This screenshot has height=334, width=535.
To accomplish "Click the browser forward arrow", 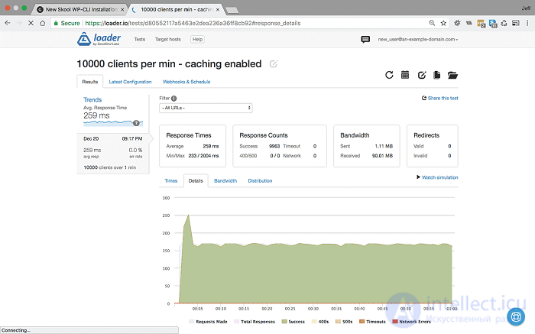I will click(x=19, y=23).
